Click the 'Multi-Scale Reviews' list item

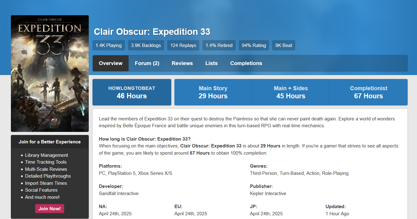click(x=46, y=169)
